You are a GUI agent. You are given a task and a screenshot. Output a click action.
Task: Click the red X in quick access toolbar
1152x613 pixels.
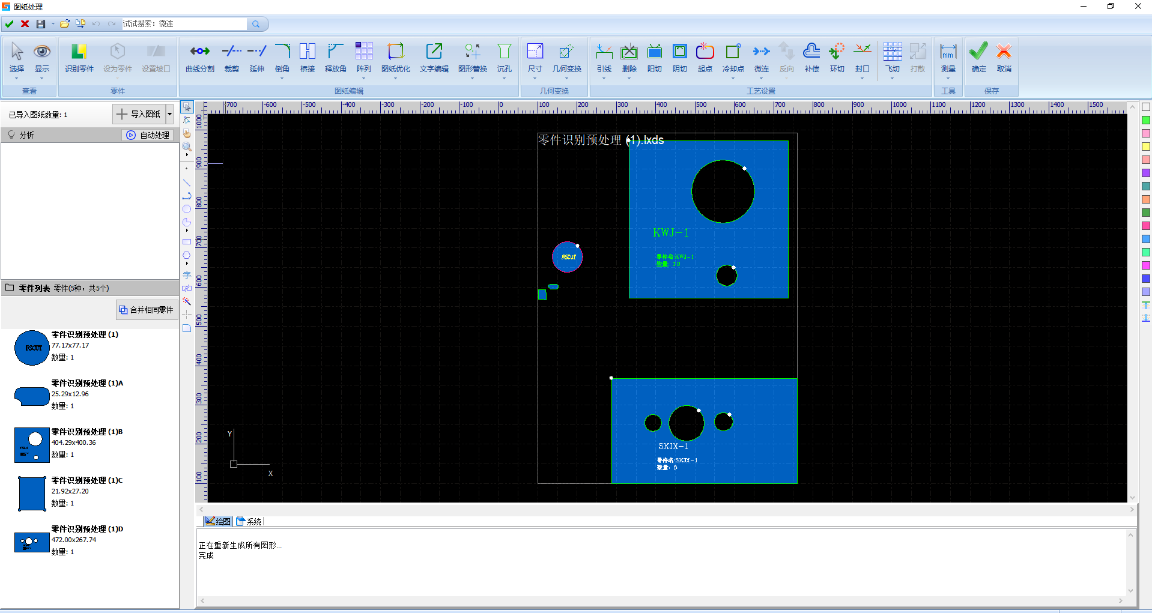[x=25, y=24]
